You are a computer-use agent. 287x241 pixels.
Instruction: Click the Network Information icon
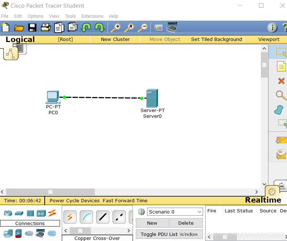point(272,28)
